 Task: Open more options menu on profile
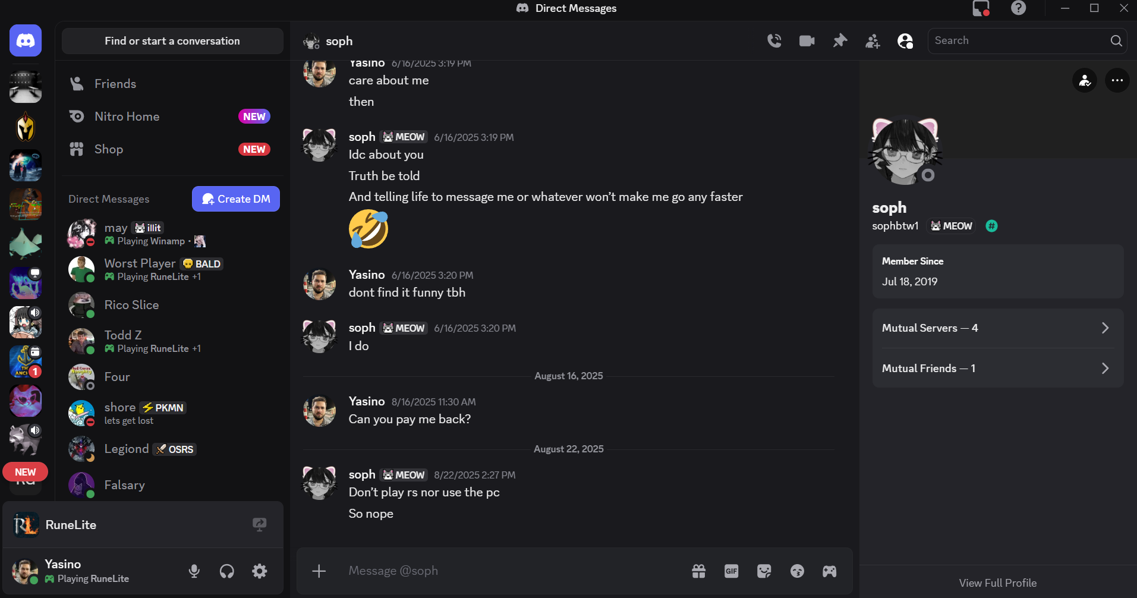1117,80
